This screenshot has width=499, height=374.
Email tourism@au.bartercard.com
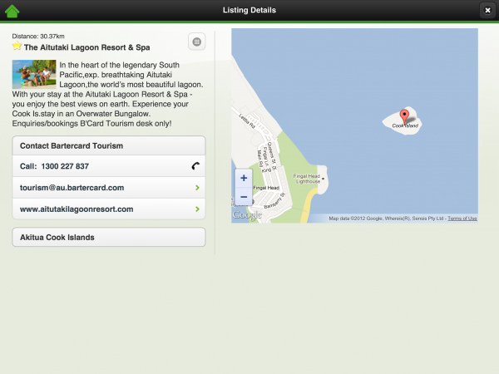tap(109, 188)
